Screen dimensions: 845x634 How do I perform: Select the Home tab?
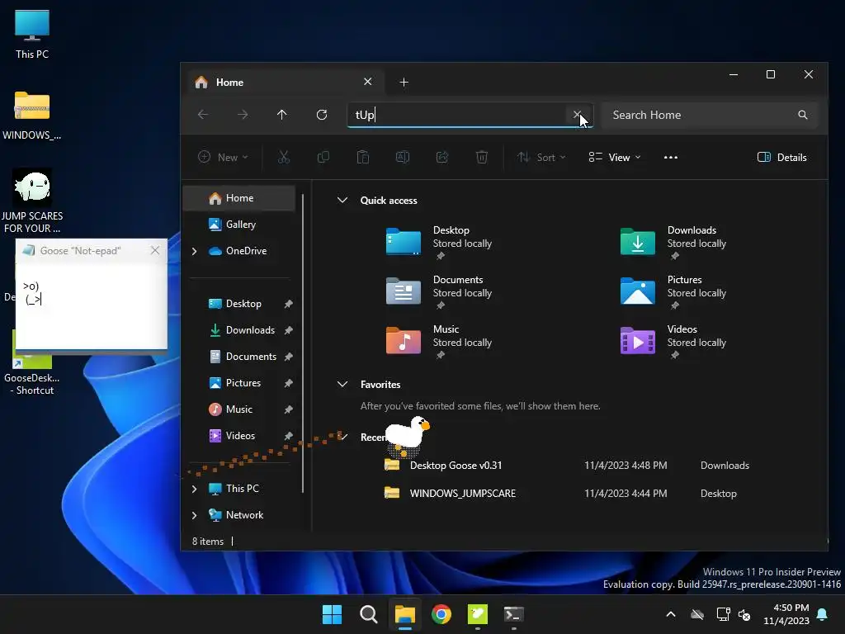point(286,82)
